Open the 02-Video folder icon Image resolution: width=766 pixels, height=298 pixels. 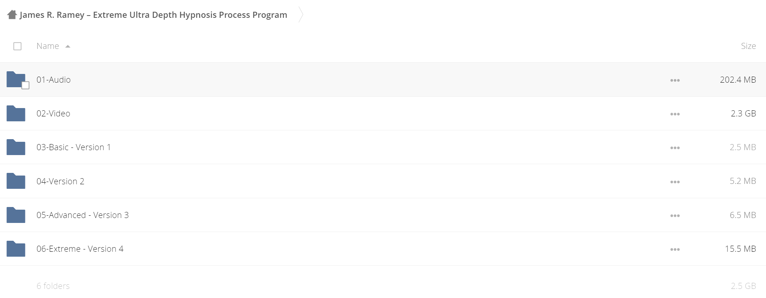coord(16,113)
